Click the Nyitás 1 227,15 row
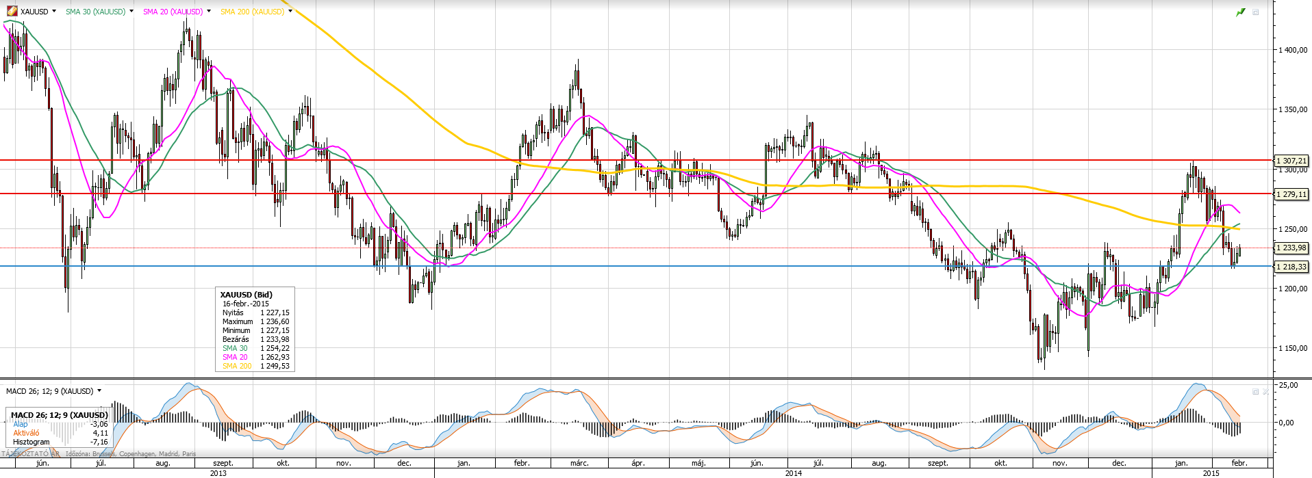 pos(255,313)
